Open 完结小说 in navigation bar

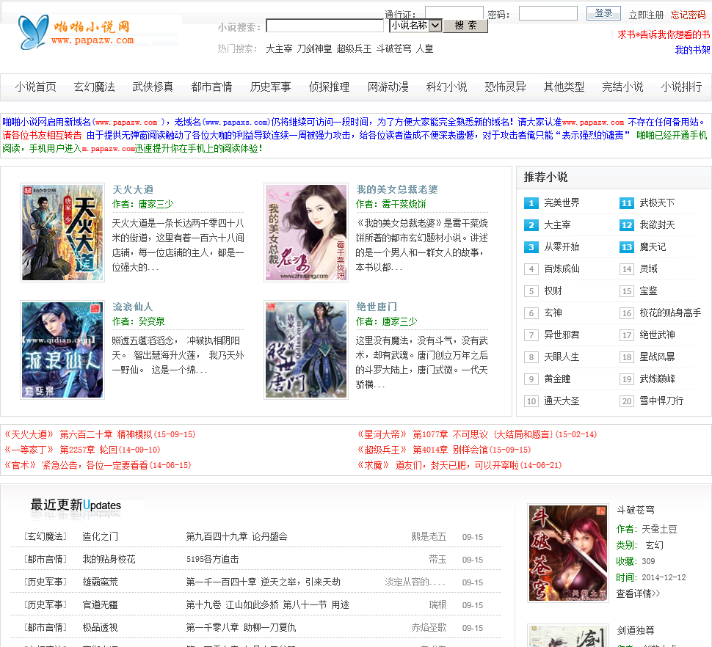click(x=622, y=87)
